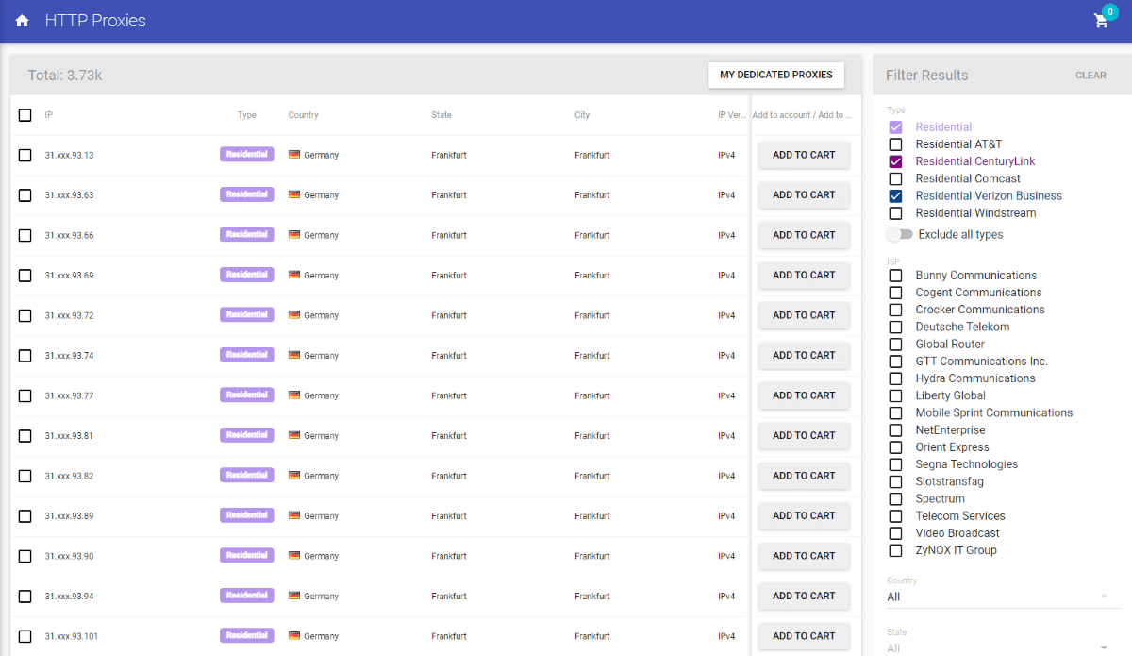1132x656 pixels.
Task: Tick the Residential Windstream filter
Action: [x=895, y=213]
